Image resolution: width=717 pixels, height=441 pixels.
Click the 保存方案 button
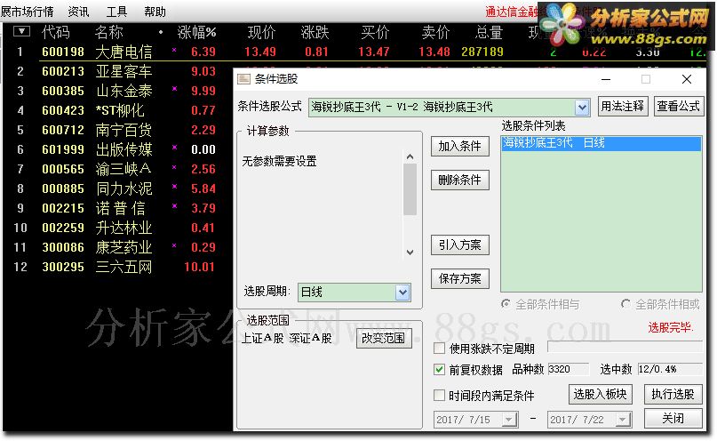[x=459, y=278]
